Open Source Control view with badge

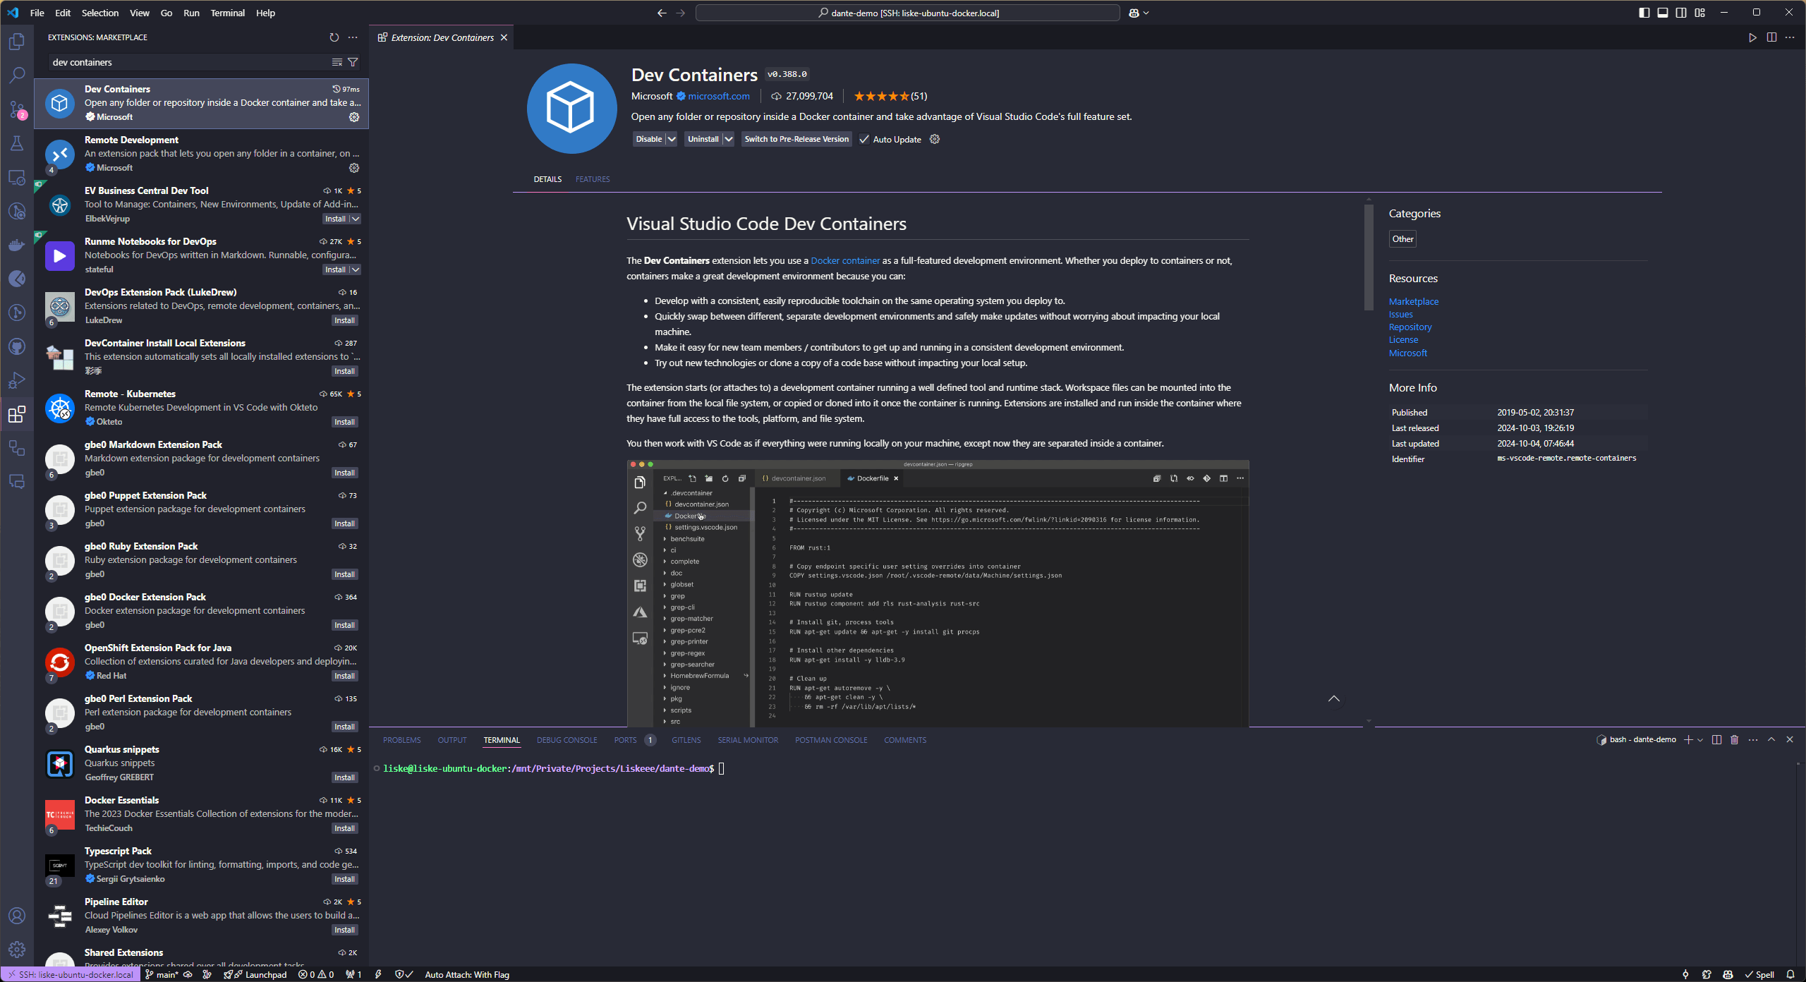(x=17, y=109)
